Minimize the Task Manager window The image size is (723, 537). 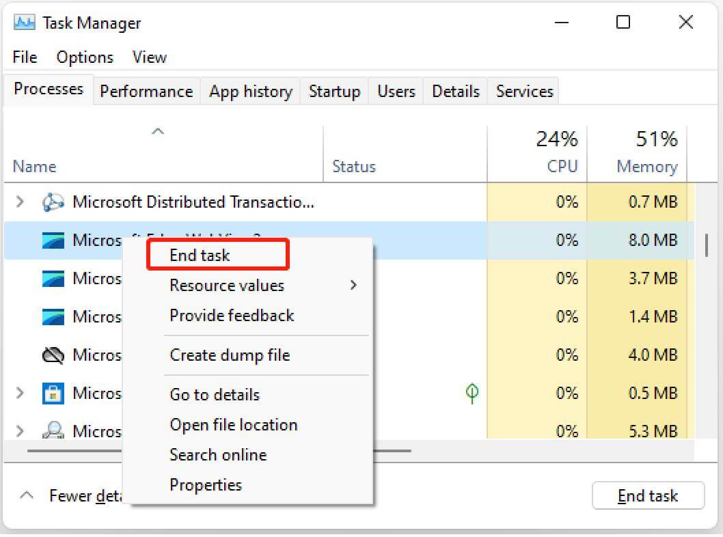coord(561,22)
